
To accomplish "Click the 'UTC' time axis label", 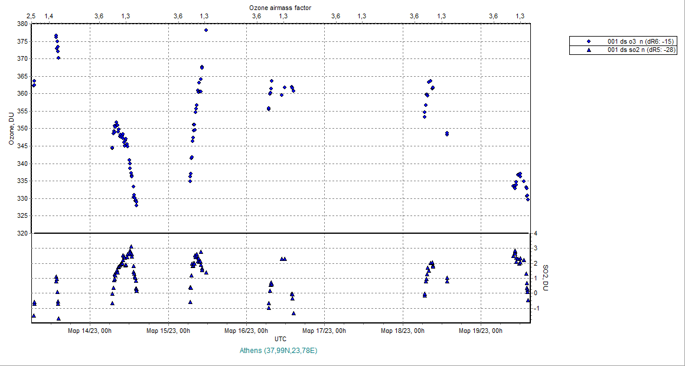I will (280, 339).
